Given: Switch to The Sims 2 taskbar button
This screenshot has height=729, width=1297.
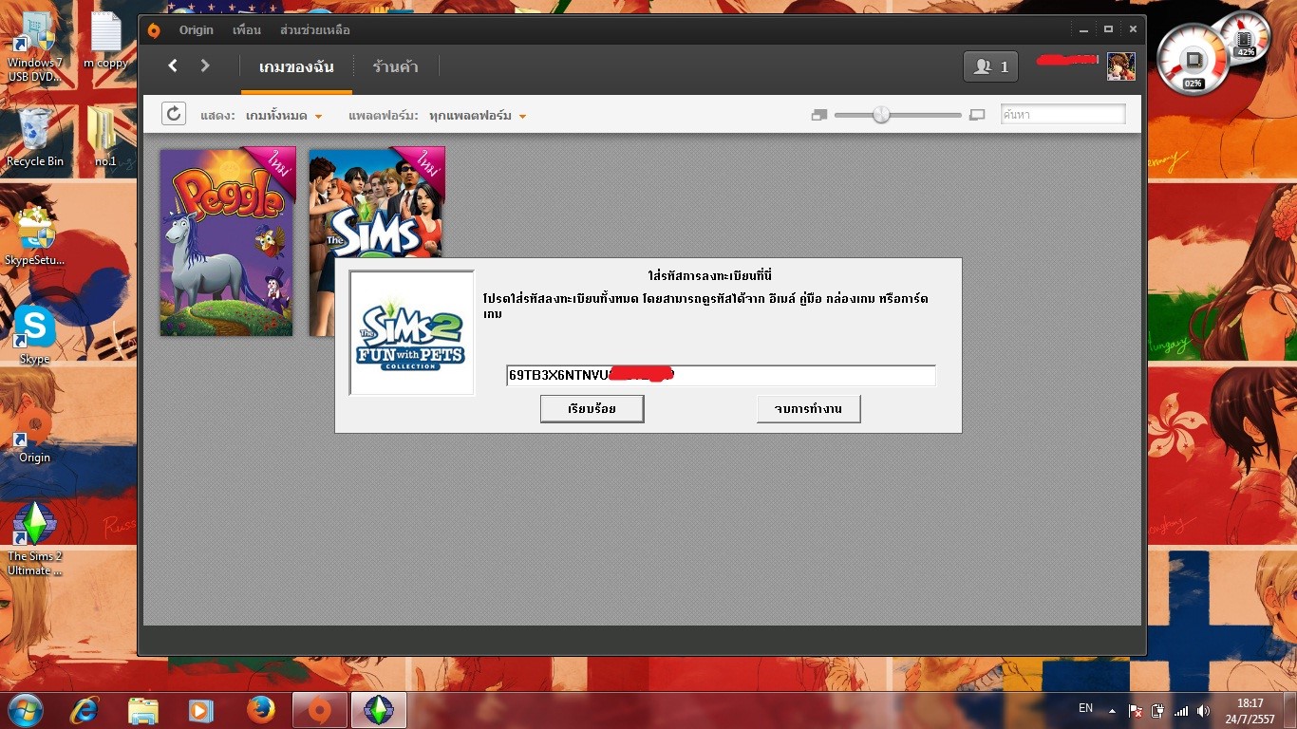Looking at the screenshot, I should point(379,710).
